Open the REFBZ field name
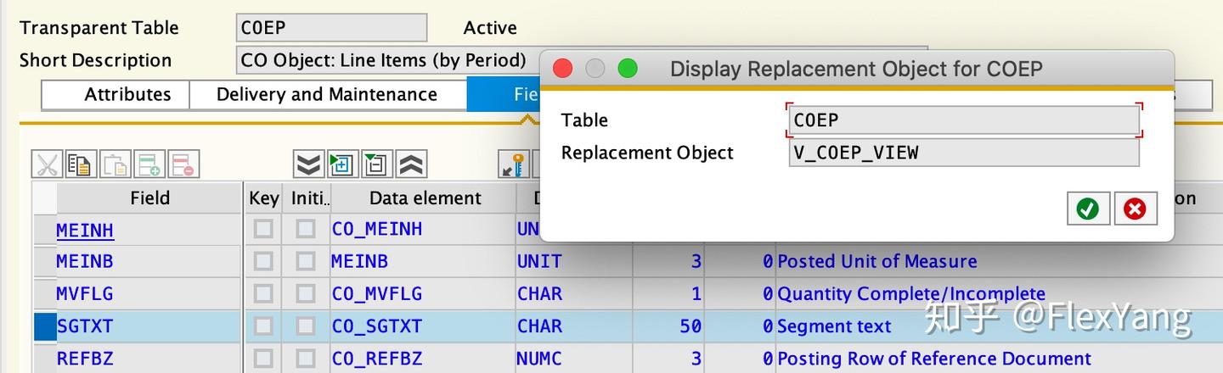 [x=85, y=359]
